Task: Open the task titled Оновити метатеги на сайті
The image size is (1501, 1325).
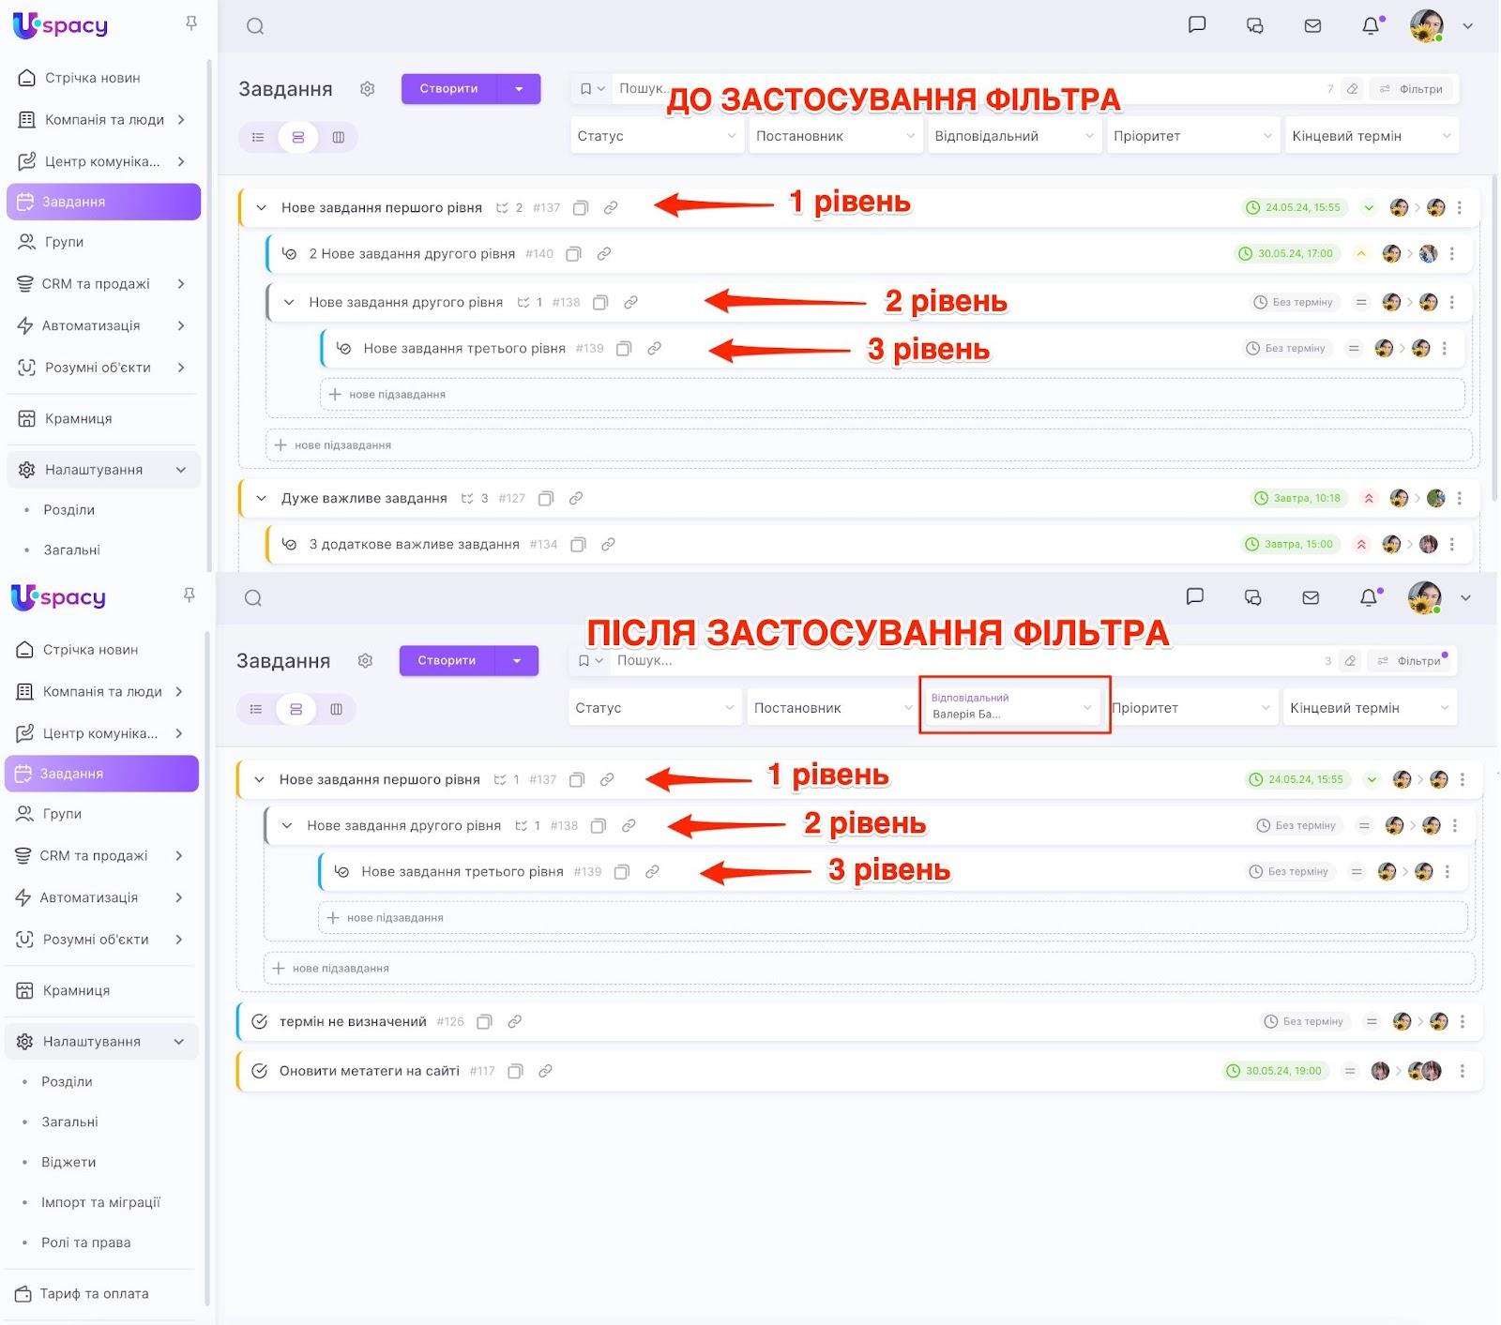Action: pyautogui.click(x=370, y=1071)
